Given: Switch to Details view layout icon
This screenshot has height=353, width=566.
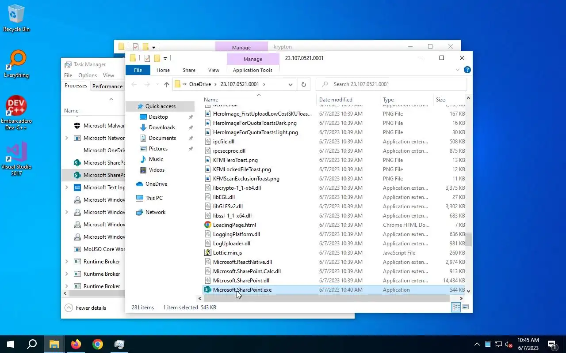Looking at the screenshot, I should coord(456,308).
